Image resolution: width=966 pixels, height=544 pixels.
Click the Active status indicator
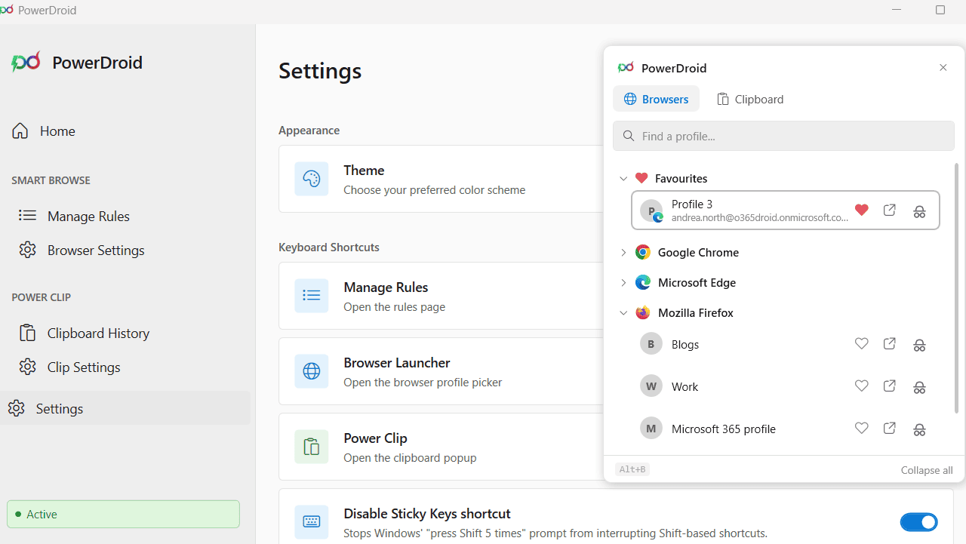pyautogui.click(x=123, y=514)
